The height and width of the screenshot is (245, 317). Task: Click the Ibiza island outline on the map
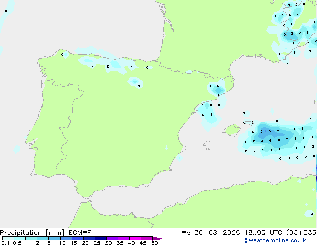[x=207, y=144]
